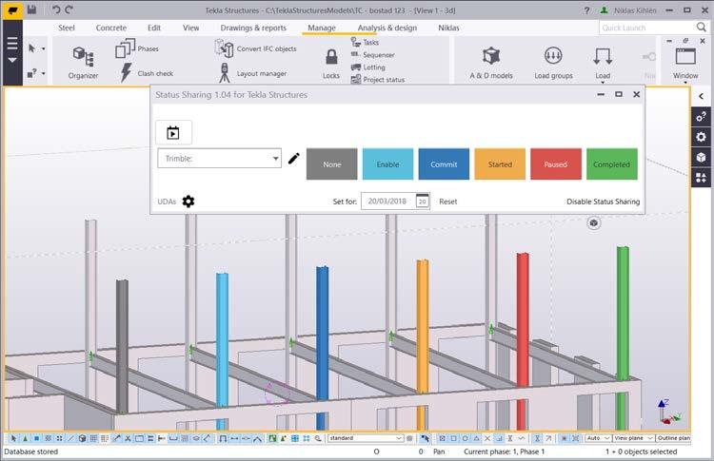Screen dimensions: 714x461
Task: Open Drawings & reports tab
Action: (x=253, y=28)
